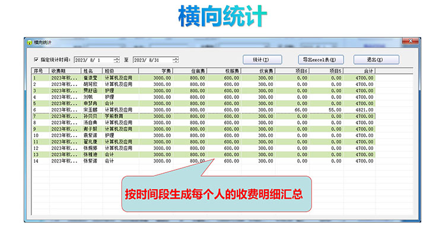The height and width of the screenshot is (239, 445).
Task: Click the 项目5 column header
Action: pyautogui.click(x=326, y=71)
